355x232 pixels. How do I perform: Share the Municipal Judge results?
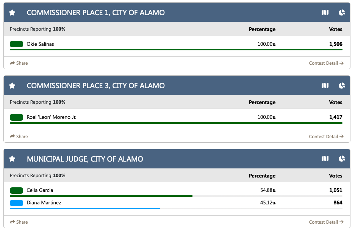pyautogui.click(x=19, y=222)
